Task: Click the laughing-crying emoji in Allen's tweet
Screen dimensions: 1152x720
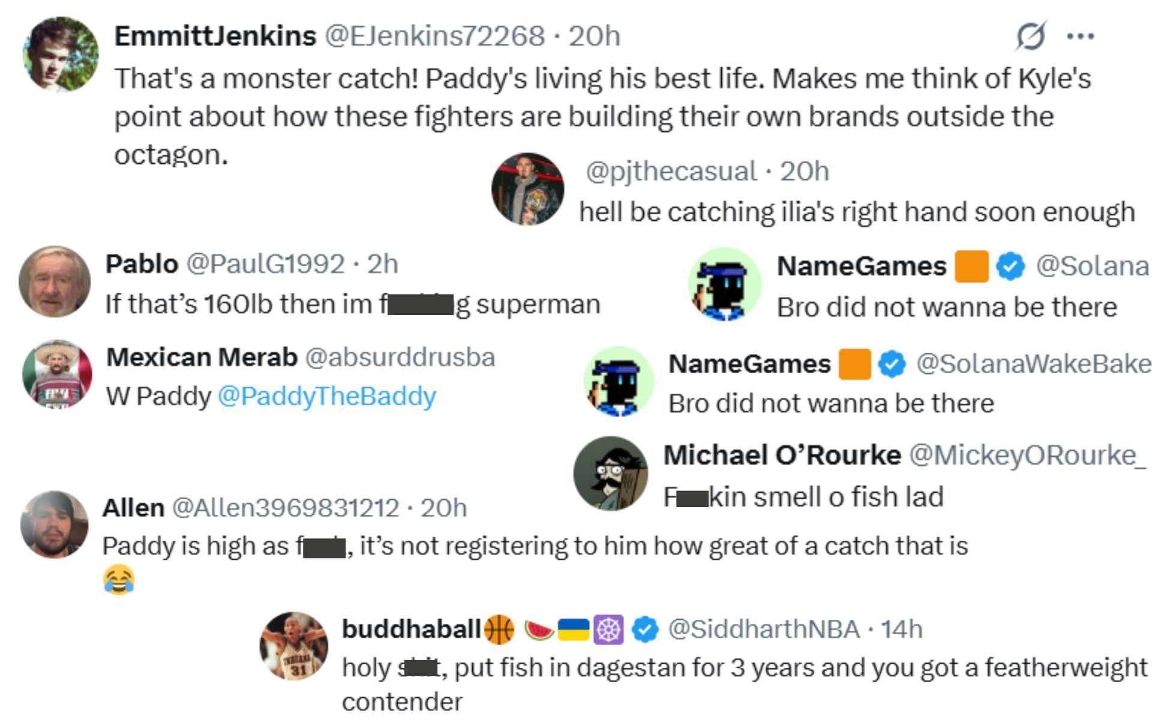Action: pos(119,580)
